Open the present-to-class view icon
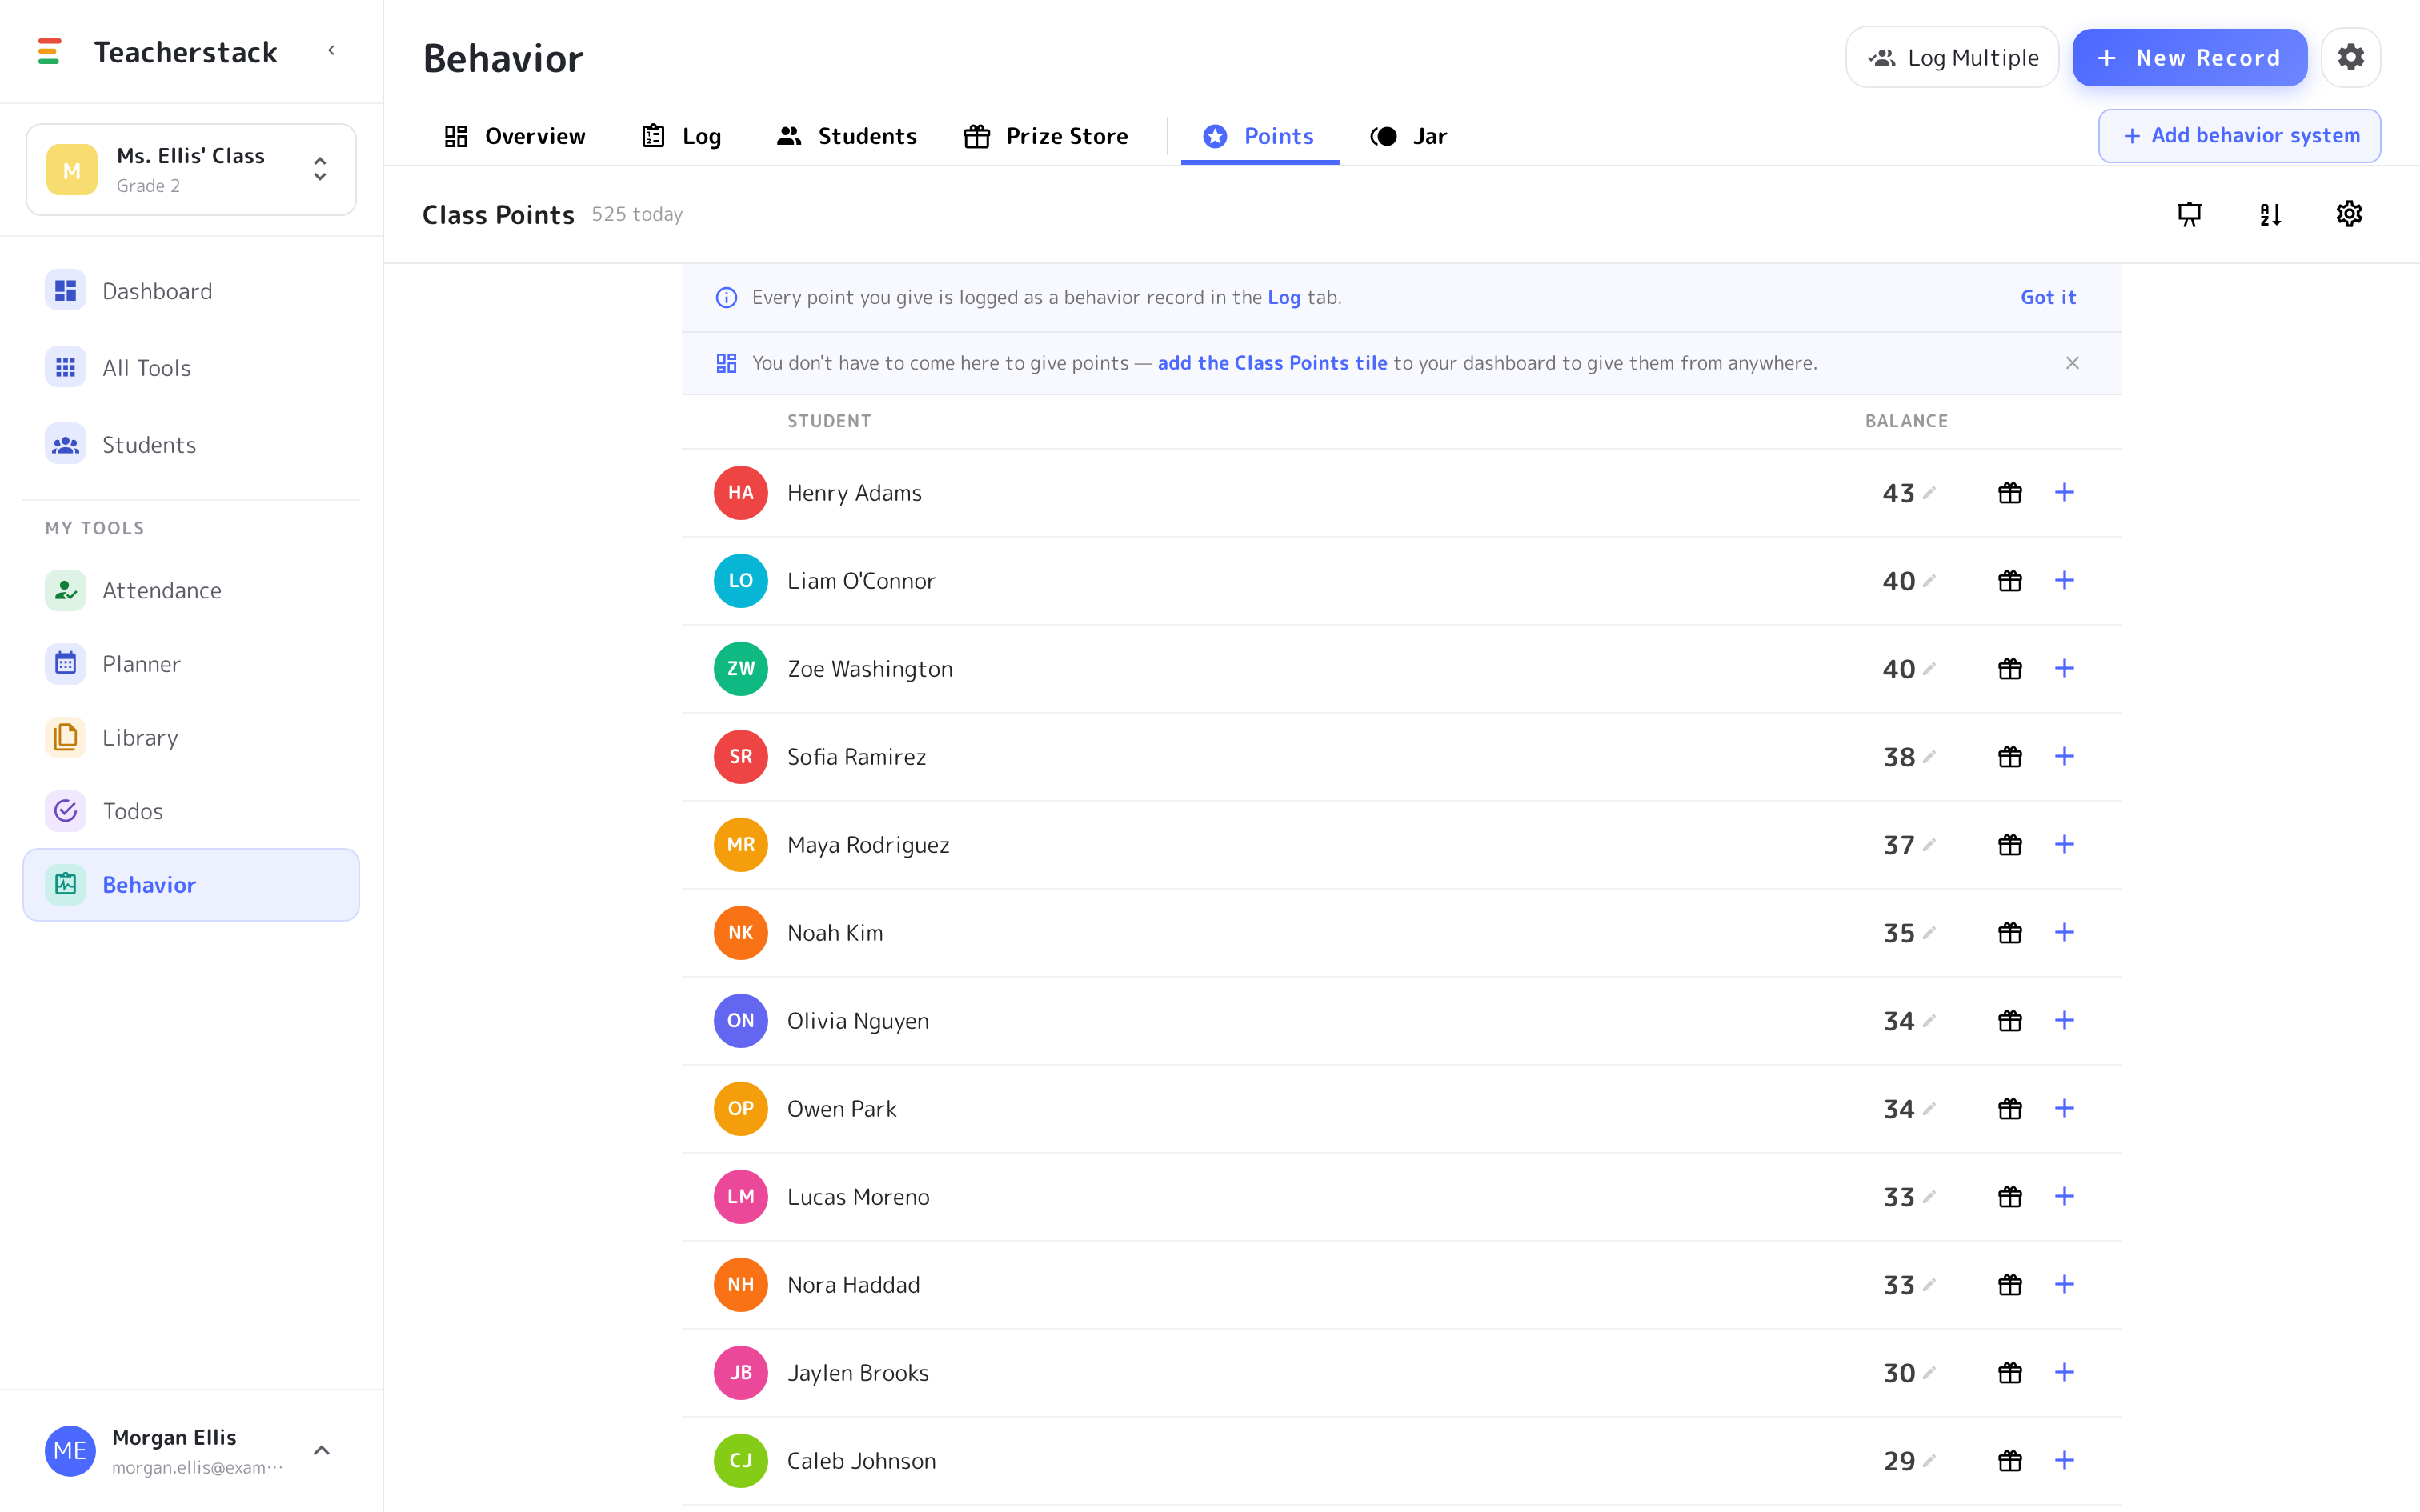 click(x=2189, y=214)
